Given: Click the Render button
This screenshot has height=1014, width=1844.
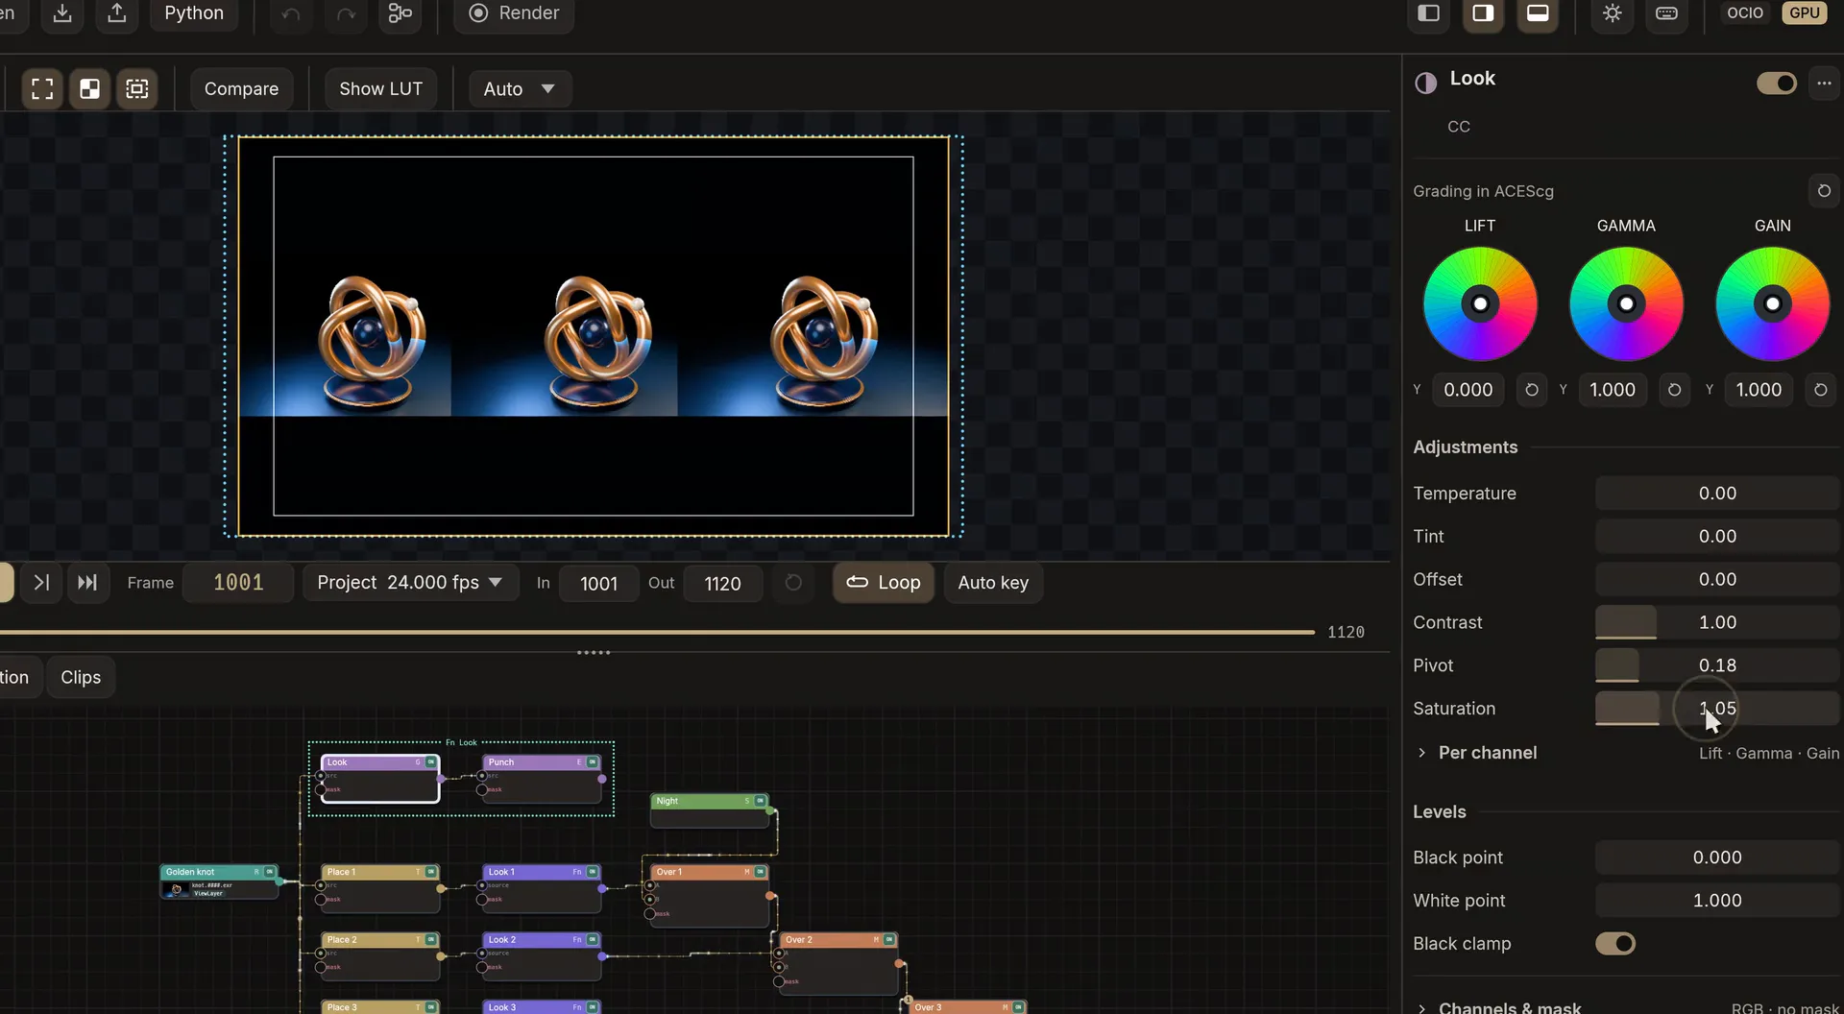Looking at the screenshot, I should pos(514,13).
